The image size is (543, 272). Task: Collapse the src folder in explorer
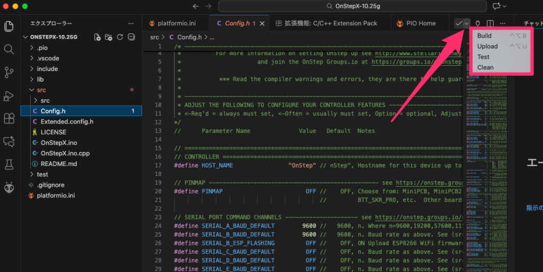pyautogui.click(x=41, y=90)
